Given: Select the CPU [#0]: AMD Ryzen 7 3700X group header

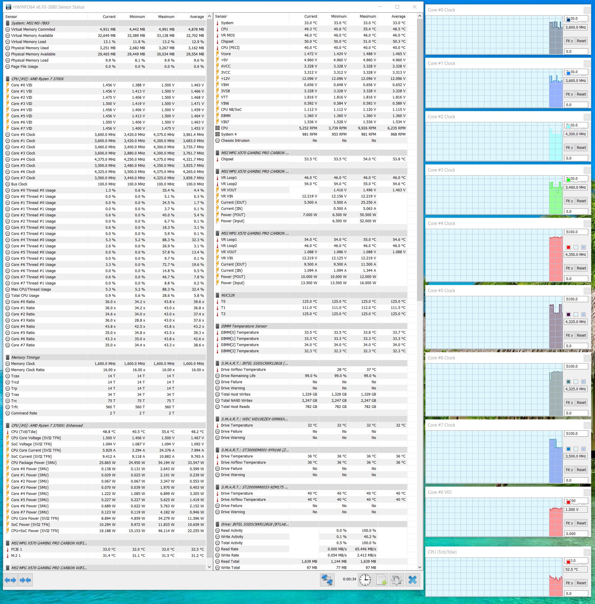Looking at the screenshot, I should pyautogui.click(x=37, y=79).
